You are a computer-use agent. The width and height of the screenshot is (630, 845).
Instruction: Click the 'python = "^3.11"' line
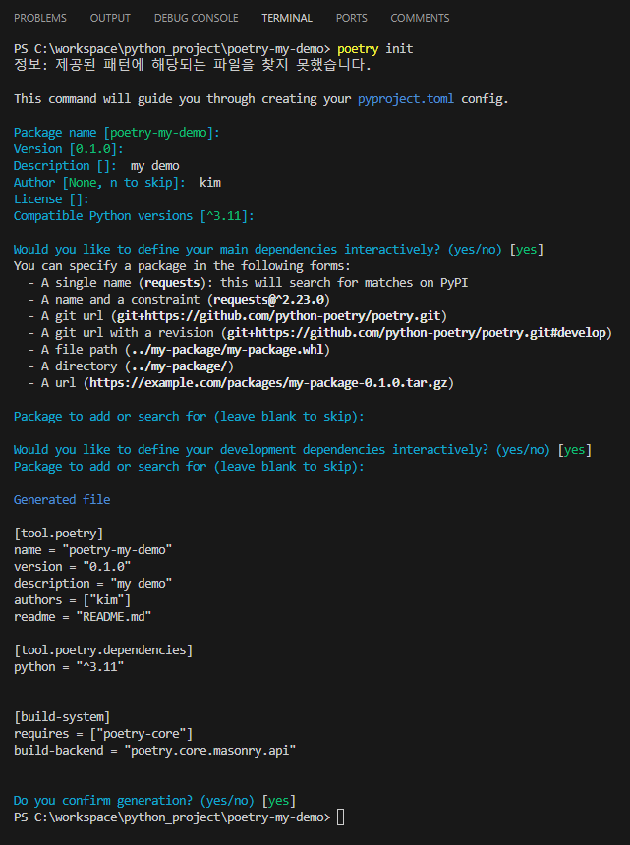69,667
